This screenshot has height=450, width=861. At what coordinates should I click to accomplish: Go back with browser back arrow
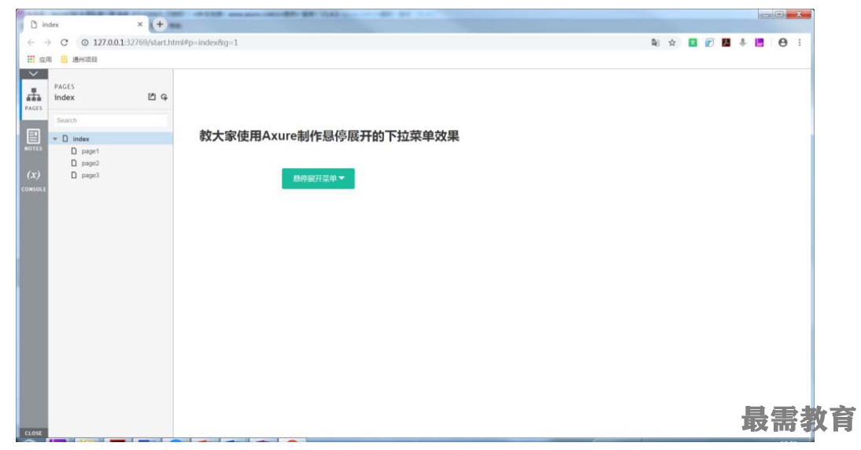pos(31,42)
